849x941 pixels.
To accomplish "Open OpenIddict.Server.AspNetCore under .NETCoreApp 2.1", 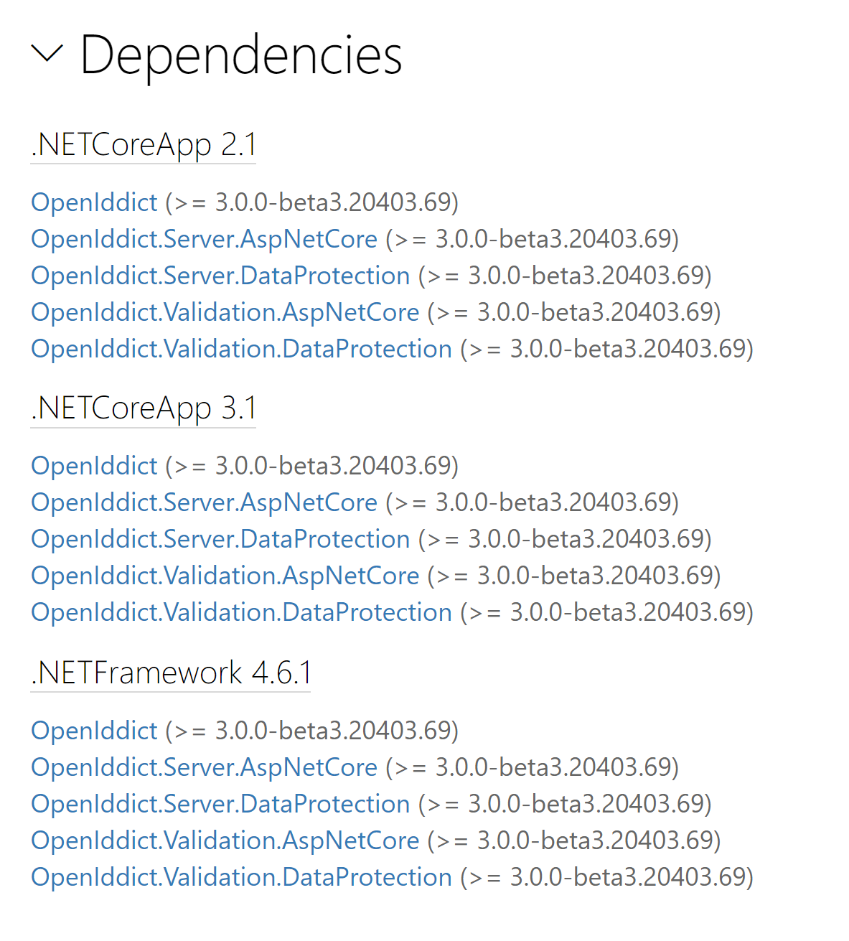I will click(204, 239).
